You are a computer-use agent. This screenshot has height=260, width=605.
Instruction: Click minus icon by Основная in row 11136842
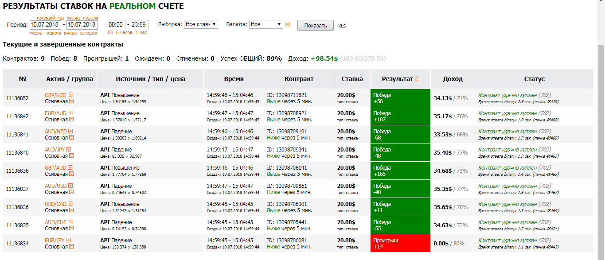pos(71,119)
